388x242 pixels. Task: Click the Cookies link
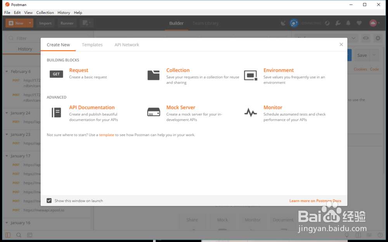[360, 69]
